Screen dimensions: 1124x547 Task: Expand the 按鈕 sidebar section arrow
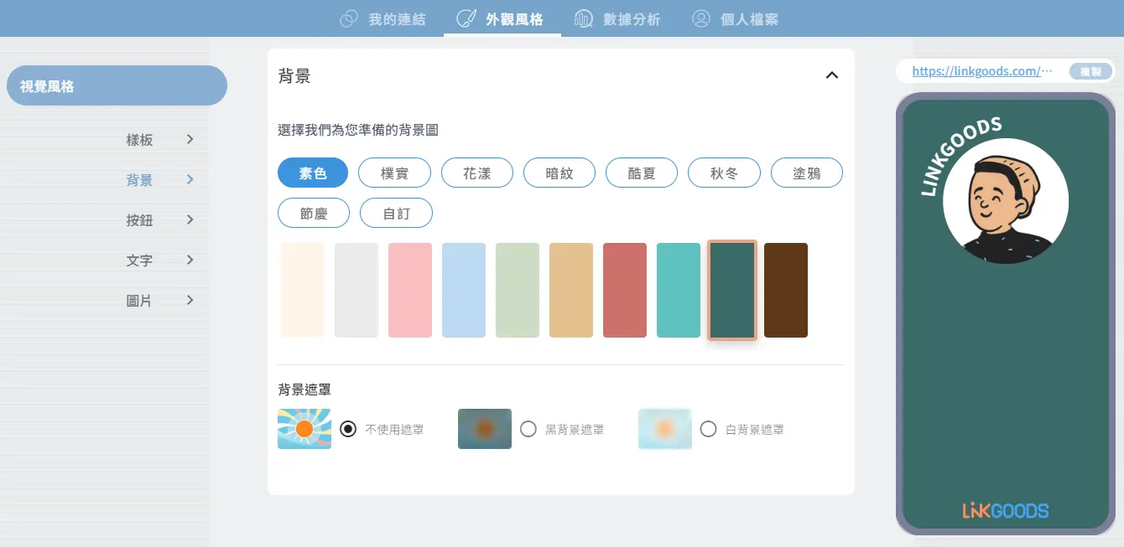click(x=190, y=219)
